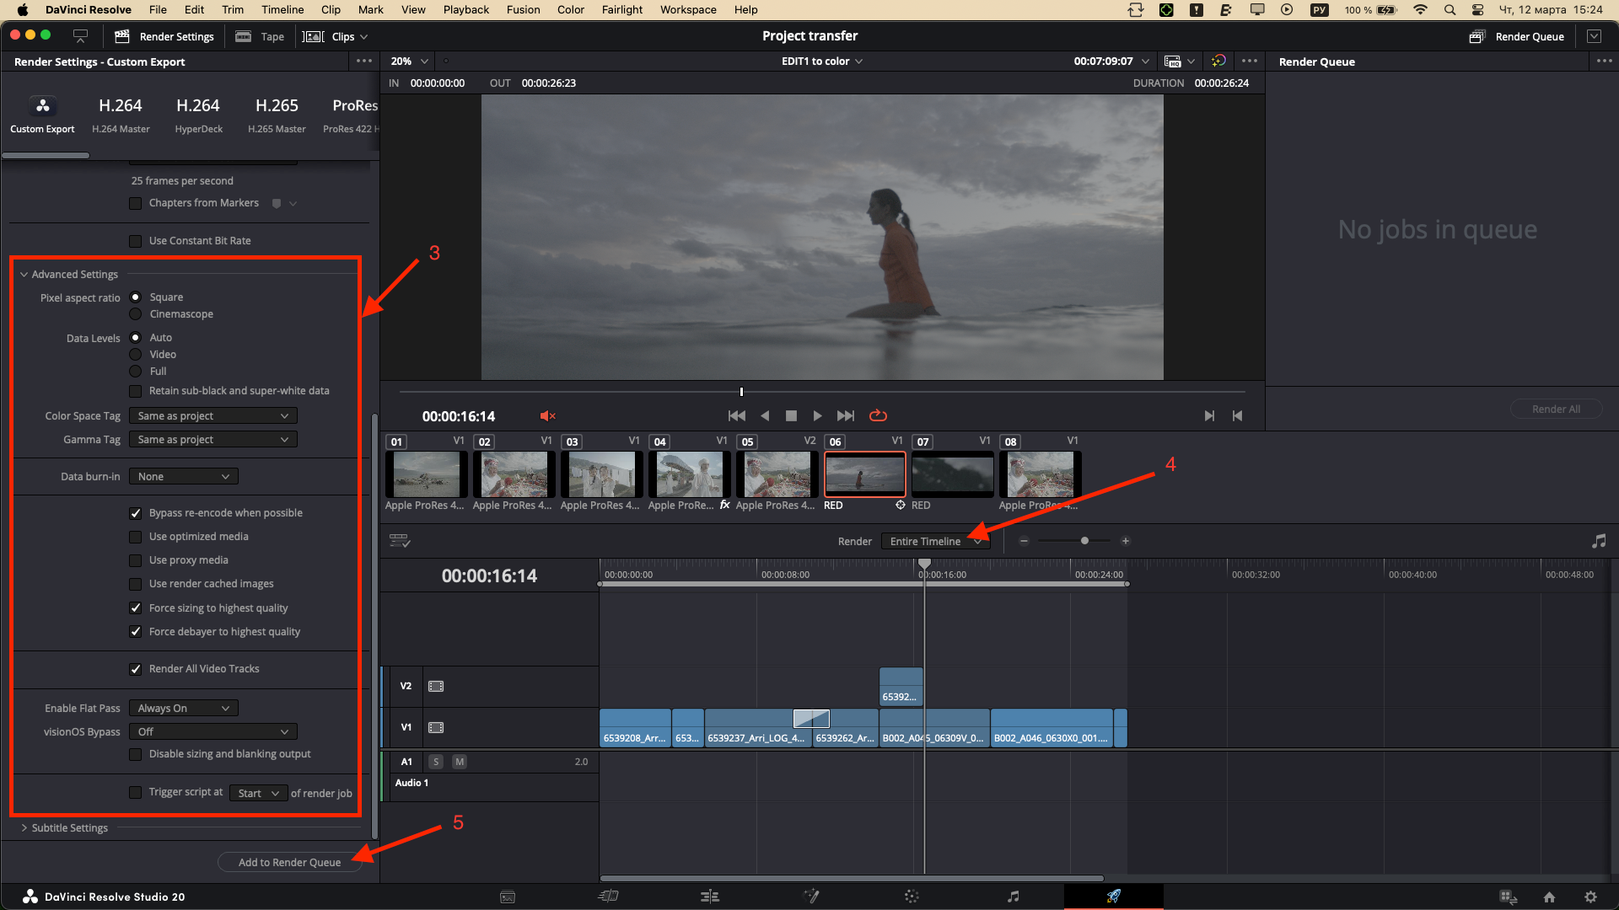Open the Fairlight menu
This screenshot has width=1619, height=910.
pyautogui.click(x=621, y=10)
